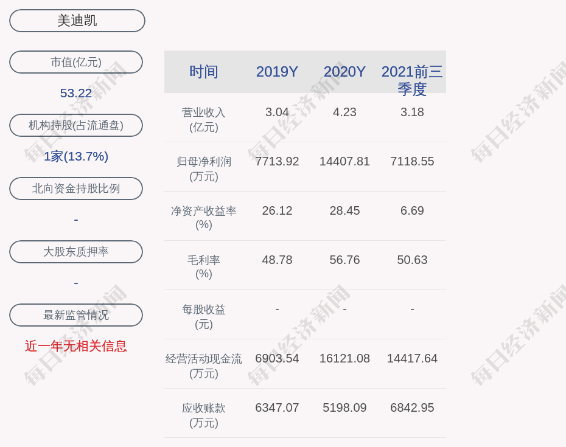Click the 2020Y net profit value 14407.81
The height and width of the screenshot is (447, 566).
tap(344, 162)
